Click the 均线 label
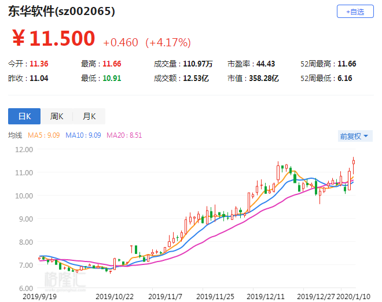 click(x=15, y=135)
